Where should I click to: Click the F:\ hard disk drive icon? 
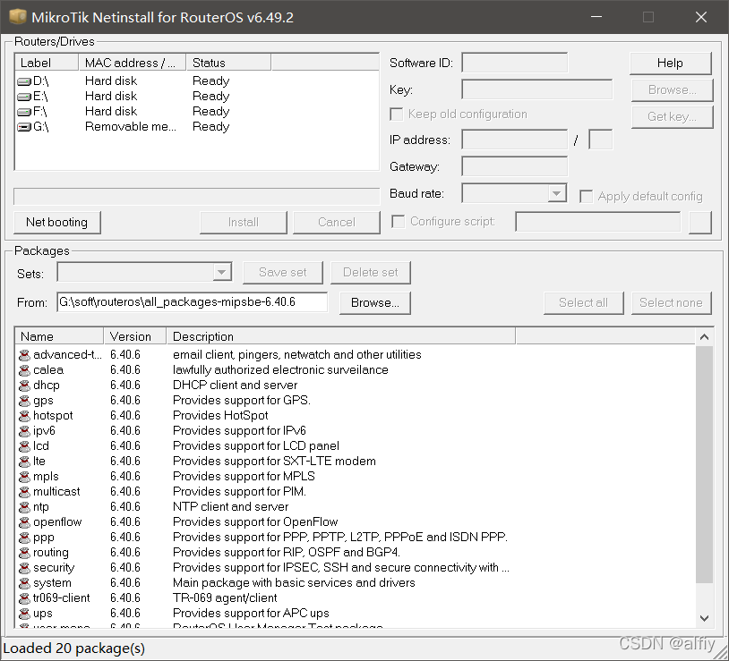tap(23, 112)
